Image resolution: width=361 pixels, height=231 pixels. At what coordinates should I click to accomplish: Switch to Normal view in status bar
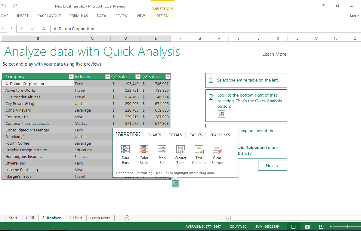point(294,226)
